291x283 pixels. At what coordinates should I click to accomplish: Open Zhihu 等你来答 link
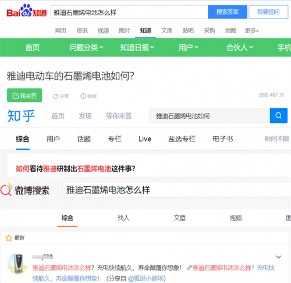click(x=119, y=116)
